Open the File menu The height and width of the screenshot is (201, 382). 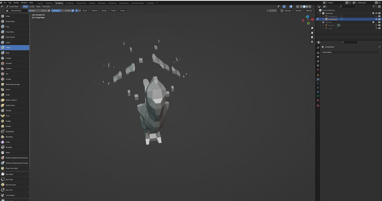point(5,2)
